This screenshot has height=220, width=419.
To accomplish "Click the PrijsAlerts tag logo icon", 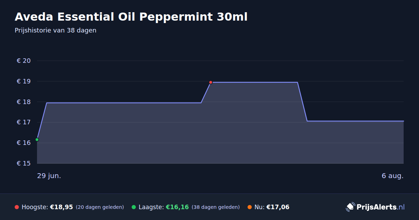I will click(350, 207).
